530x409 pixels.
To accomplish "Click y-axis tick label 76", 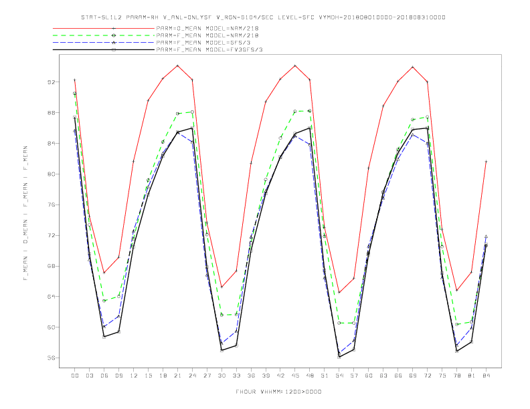I will point(50,205).
